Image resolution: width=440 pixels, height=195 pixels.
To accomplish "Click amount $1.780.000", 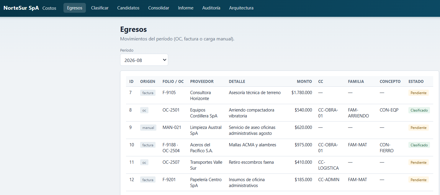I will point(302,93).
